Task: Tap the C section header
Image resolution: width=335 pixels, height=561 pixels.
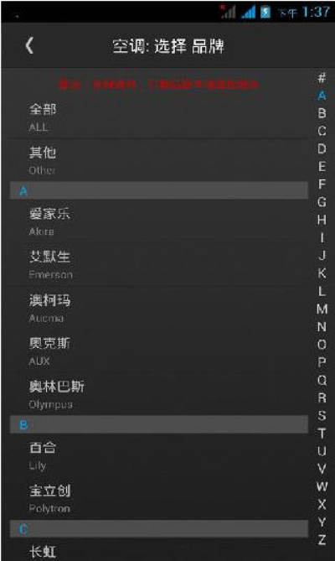Action: [158, 529]
